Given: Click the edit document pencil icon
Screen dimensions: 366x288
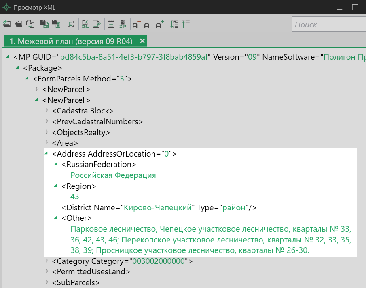Looking at the screenshot, I should coord(97,24).
